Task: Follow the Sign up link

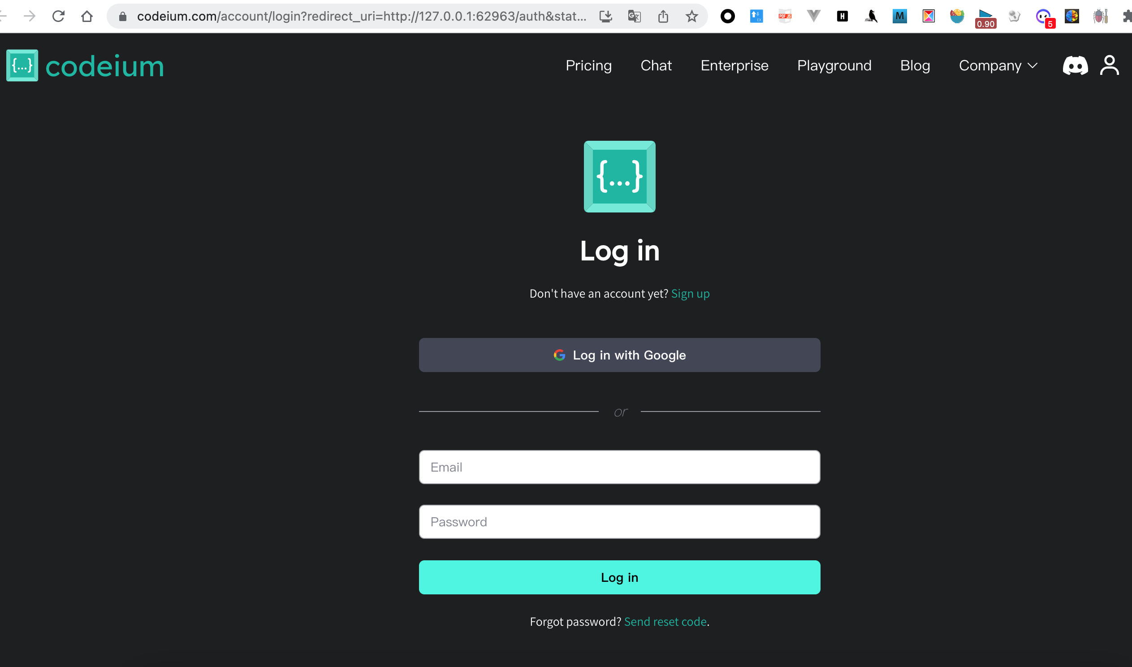Action: 690,294
